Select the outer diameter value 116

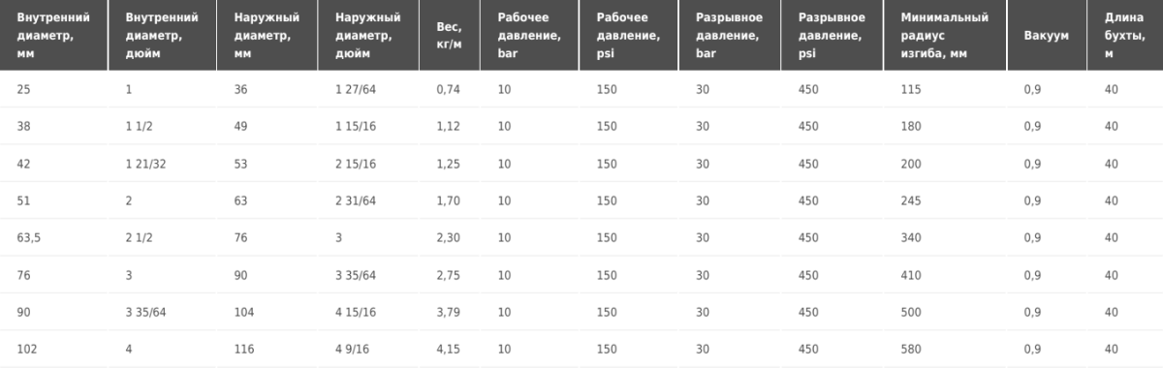(244, 348)
